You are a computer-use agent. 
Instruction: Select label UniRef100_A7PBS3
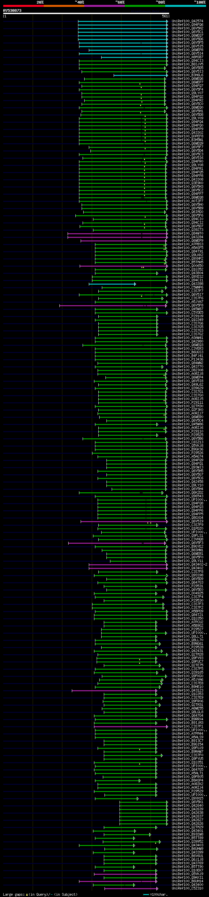[187, 244]
